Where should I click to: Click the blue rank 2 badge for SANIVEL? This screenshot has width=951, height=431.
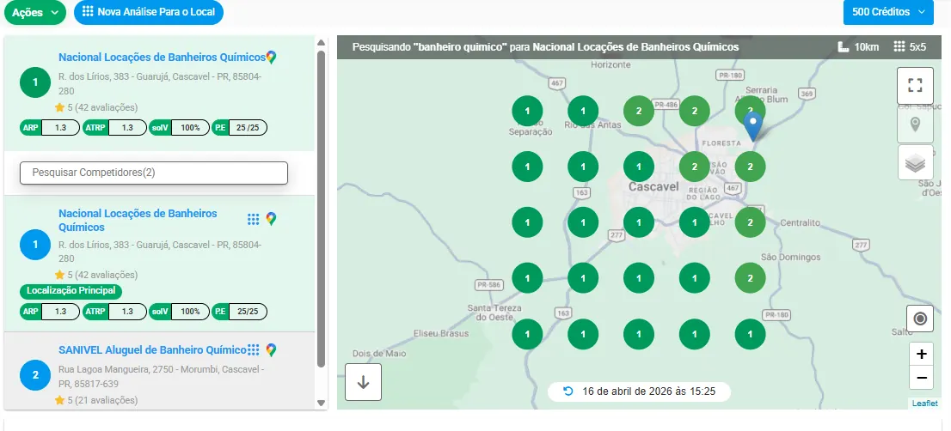35,375
